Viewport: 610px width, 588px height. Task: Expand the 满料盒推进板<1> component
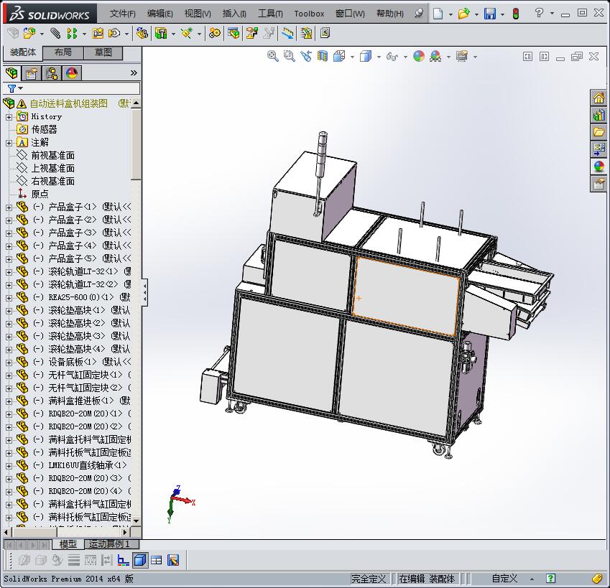[9, 401]
